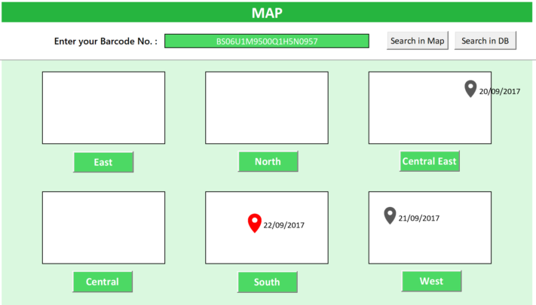Click the gray pin in Central East map
Screen dimensions: 536x305
pos(470,89)
